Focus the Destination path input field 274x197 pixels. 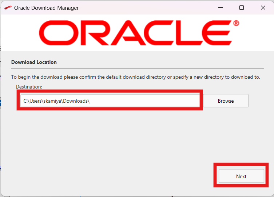coord(110,101)
